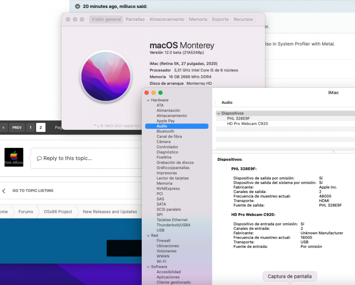Click the green zoom button of System Information
The image size is (355, 285).
point(160,93)
